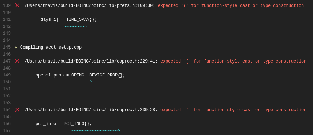
Task: Select log line number 139
Action: point(7,5)
